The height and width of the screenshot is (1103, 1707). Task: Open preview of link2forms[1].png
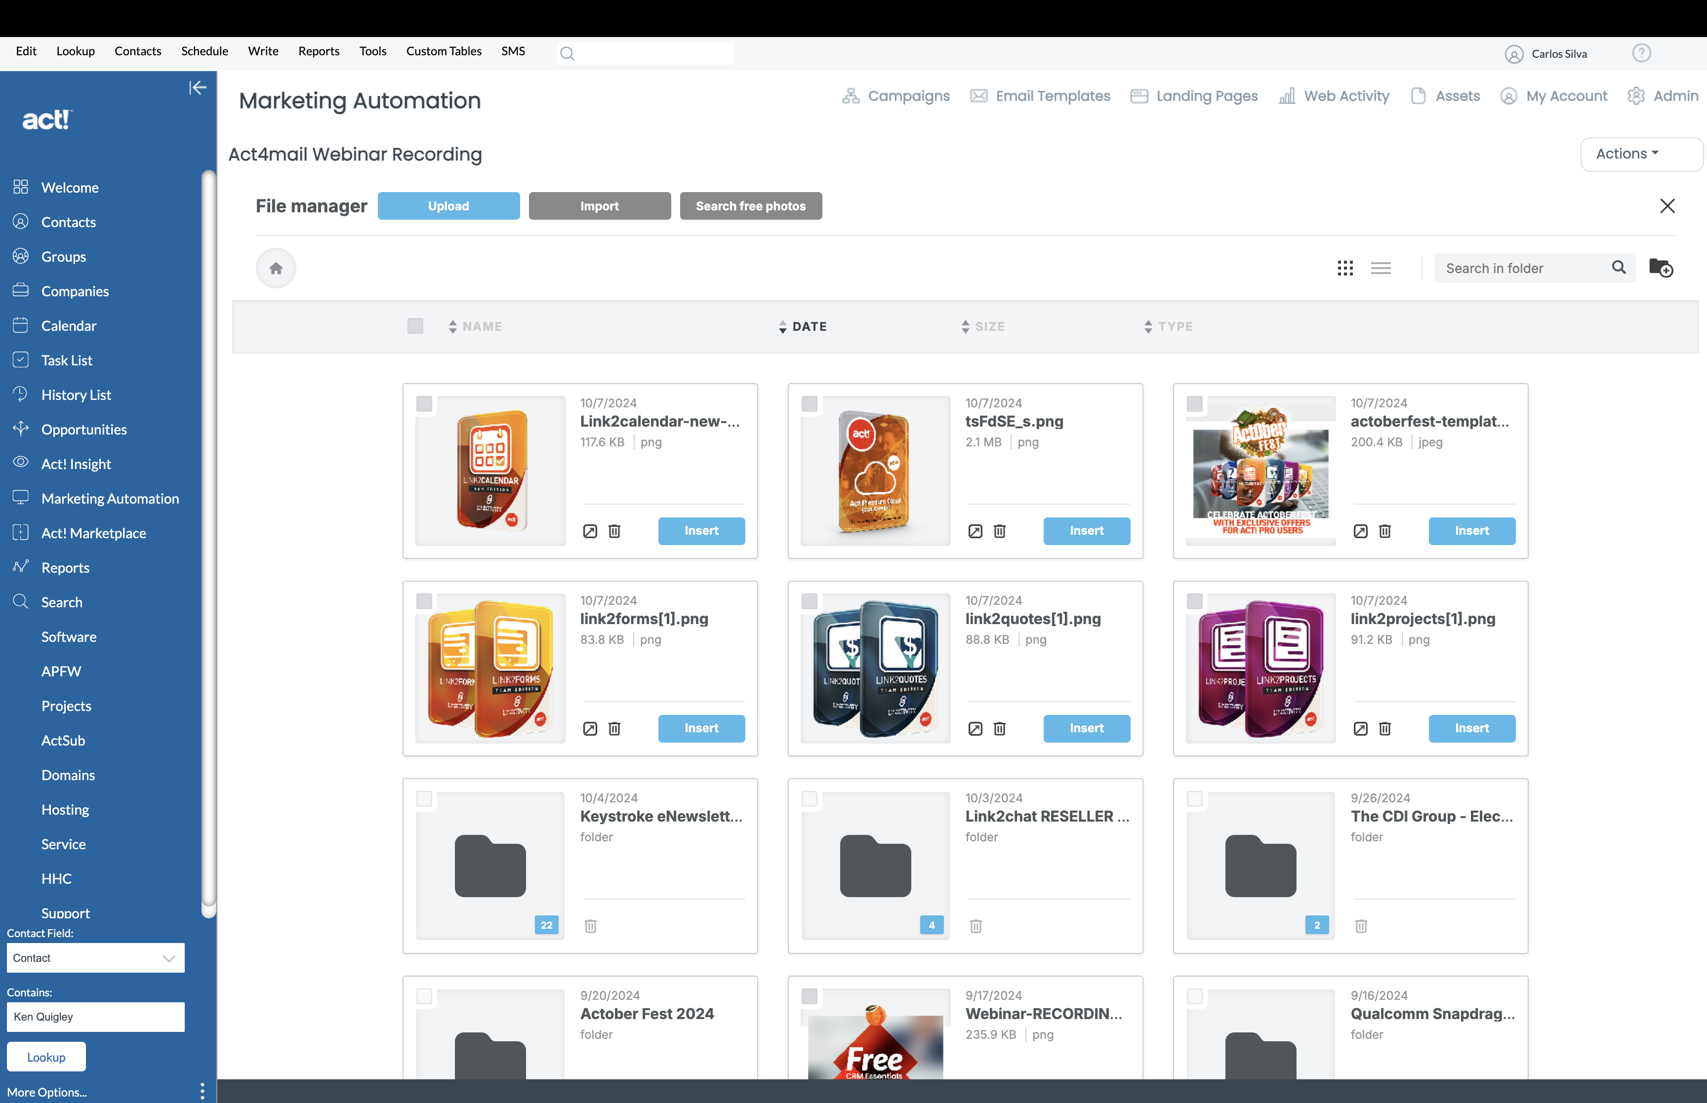click(590, 728)
